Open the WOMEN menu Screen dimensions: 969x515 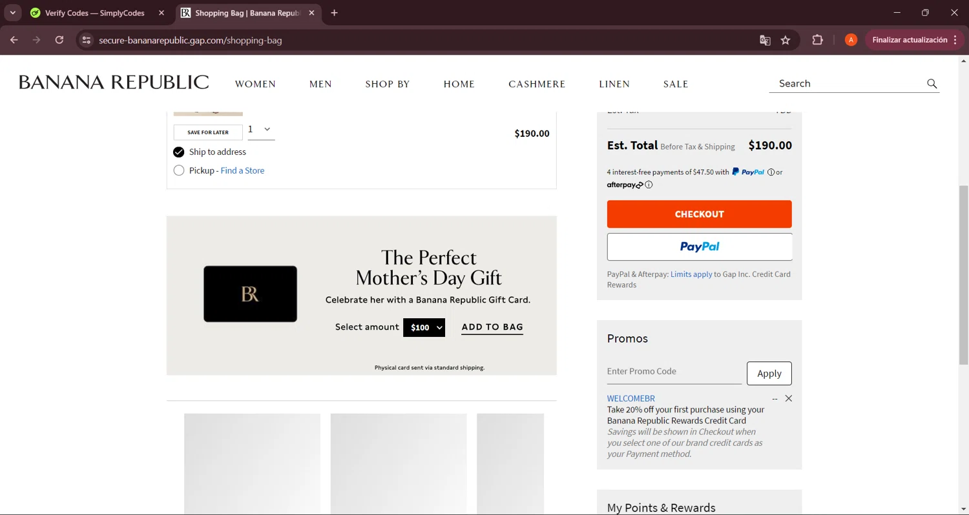pyautogui.click(x=255, y=84)
